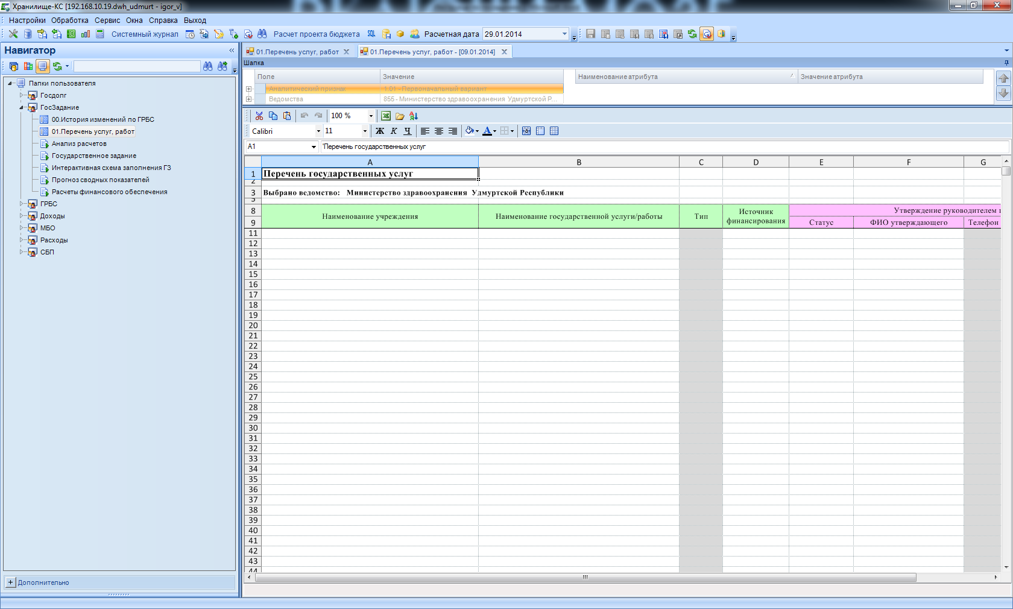Toggle bold formatting (Ж)
The height and width of the screenshot is (609, 1013).
(380, 131)
